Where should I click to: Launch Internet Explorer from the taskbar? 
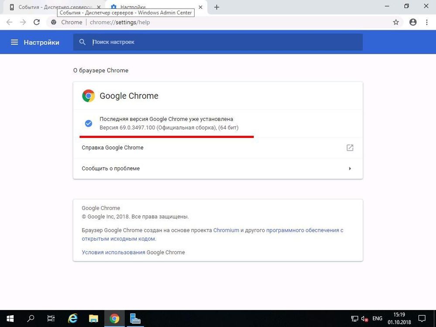(73, 318)
